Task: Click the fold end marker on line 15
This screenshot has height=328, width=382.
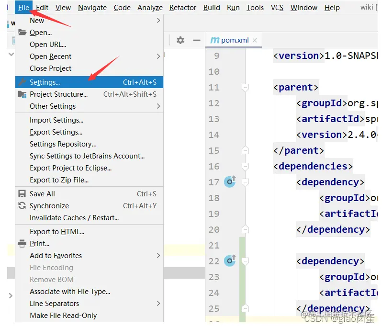Action: point(245,150)
